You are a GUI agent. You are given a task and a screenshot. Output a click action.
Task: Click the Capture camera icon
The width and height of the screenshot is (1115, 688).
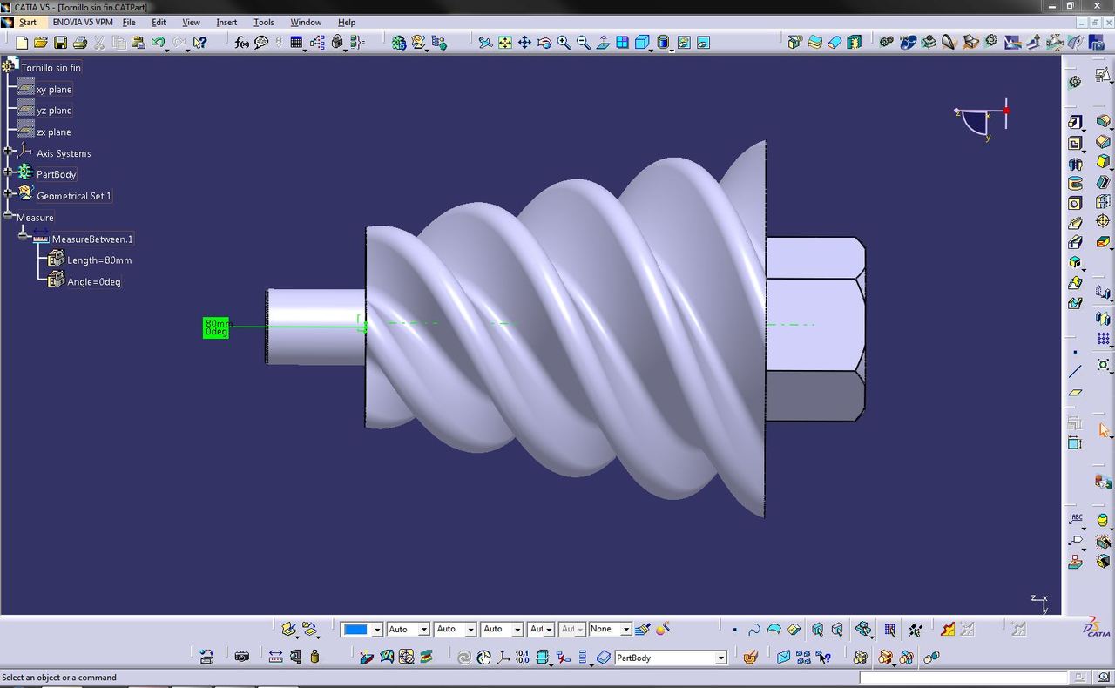click(x=242, y=657)
